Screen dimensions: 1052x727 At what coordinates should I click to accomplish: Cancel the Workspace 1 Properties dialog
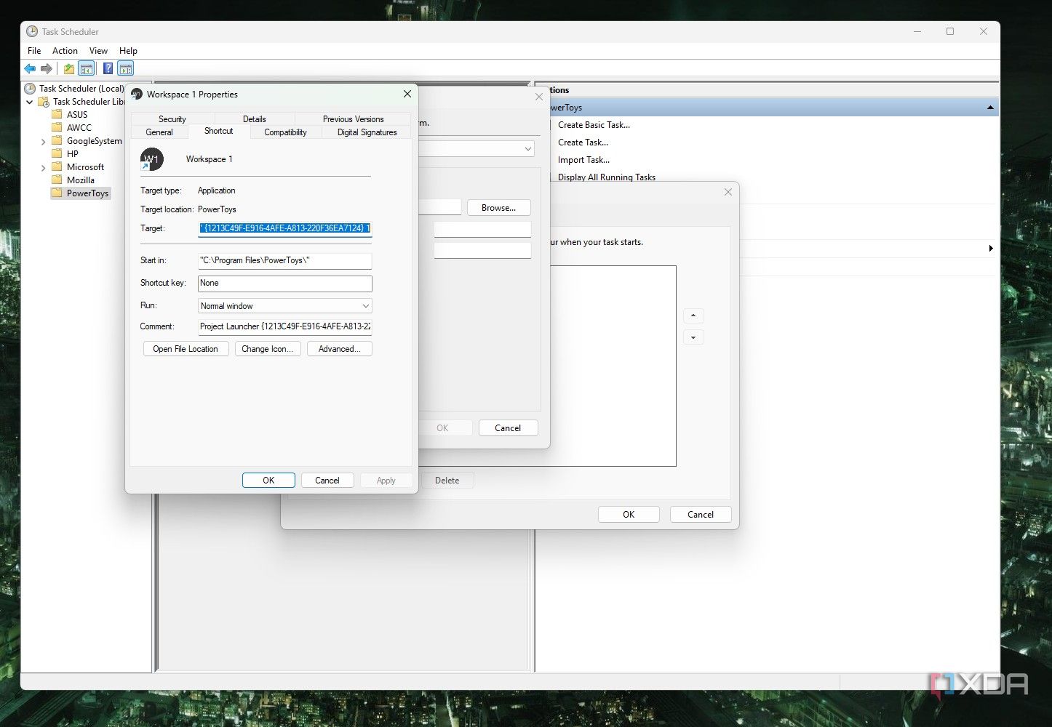327,481
